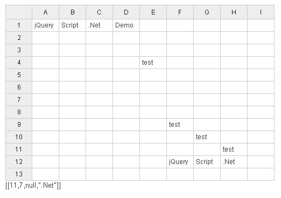
Task: Select row 7 header
Action: click(19, 100)
